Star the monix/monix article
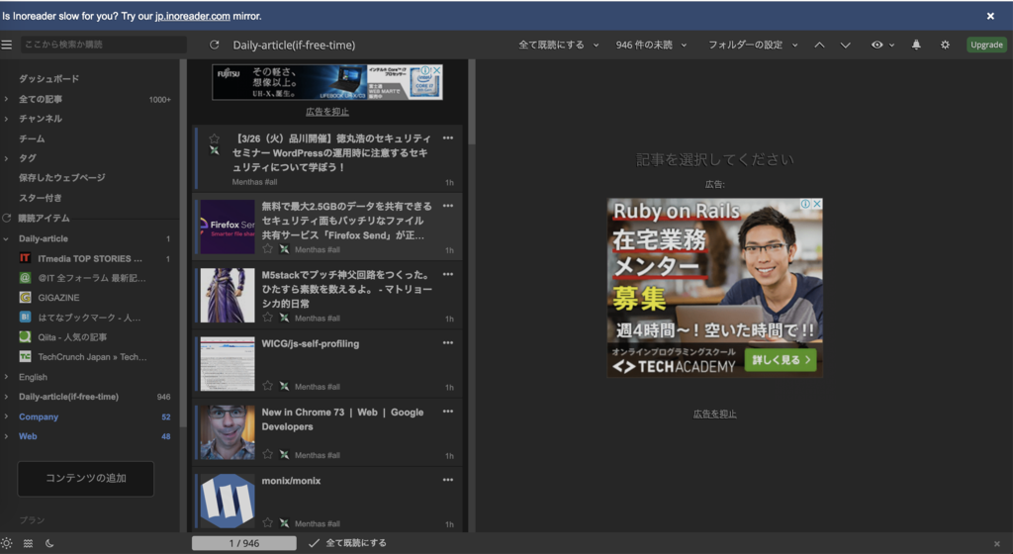The height and width of the screenshot is (554, 1013). pos(267,522)
